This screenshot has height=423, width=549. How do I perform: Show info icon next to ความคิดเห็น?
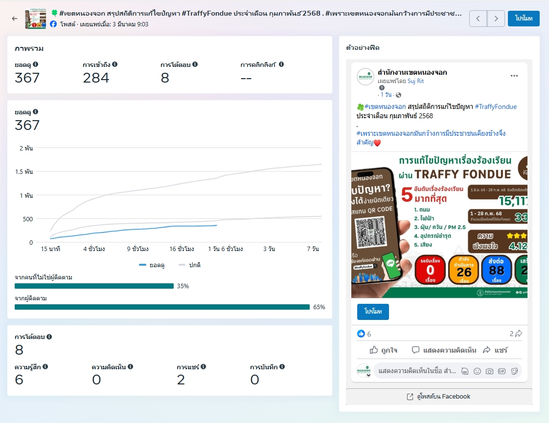click(x=130, y=367)
